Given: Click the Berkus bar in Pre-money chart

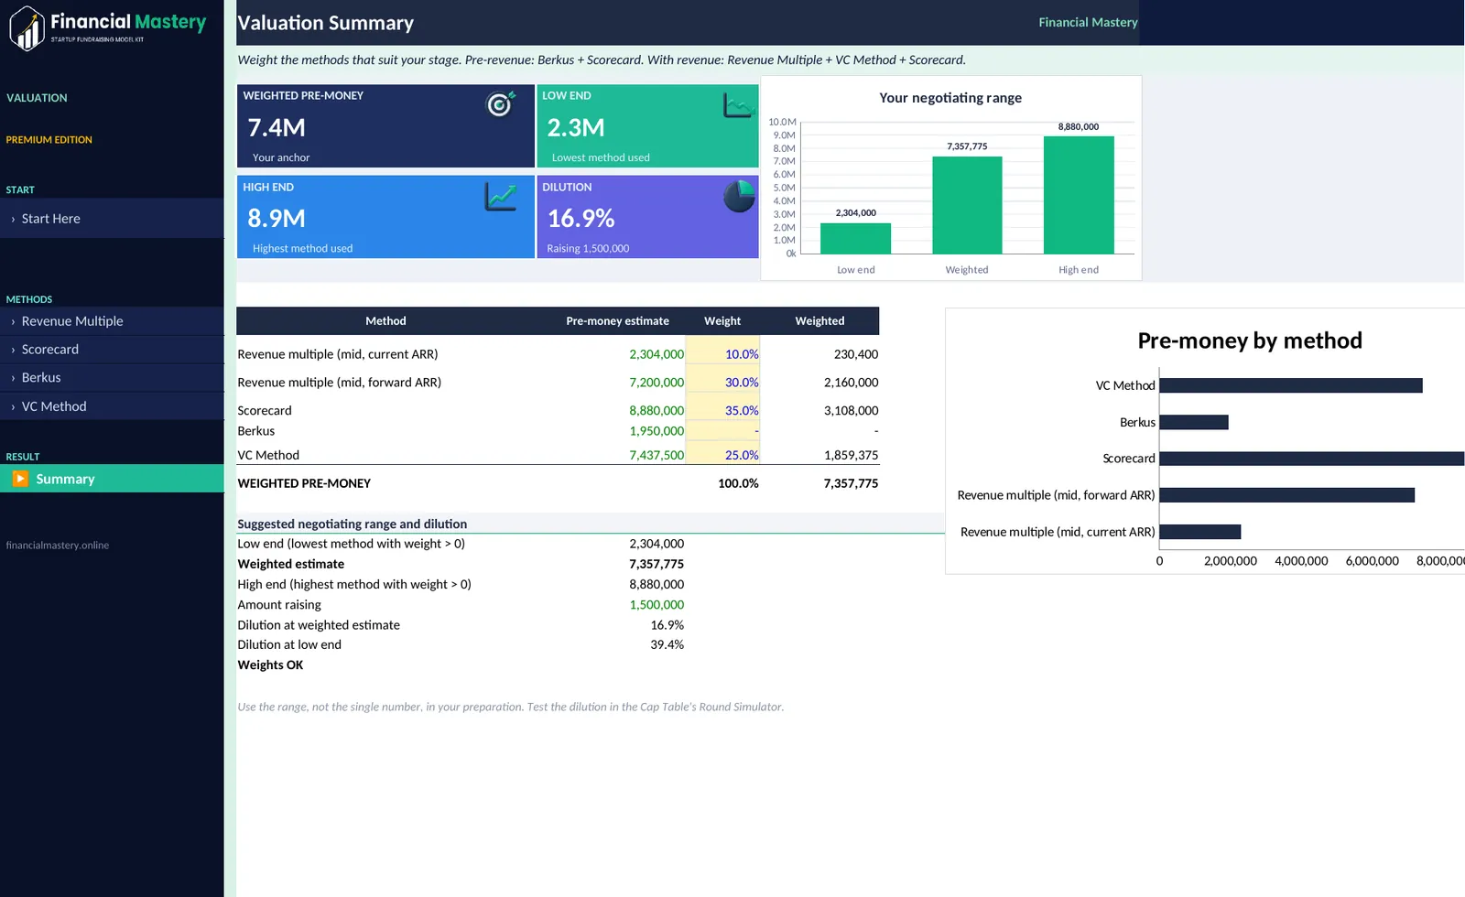Looking at the screenshot, I should [1194, 422].
